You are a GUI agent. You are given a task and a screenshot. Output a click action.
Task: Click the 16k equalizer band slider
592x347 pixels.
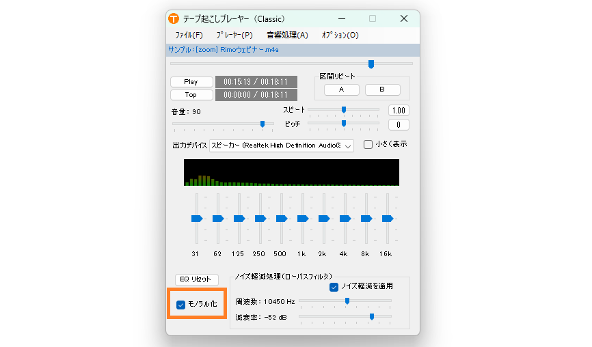(387, 219)
